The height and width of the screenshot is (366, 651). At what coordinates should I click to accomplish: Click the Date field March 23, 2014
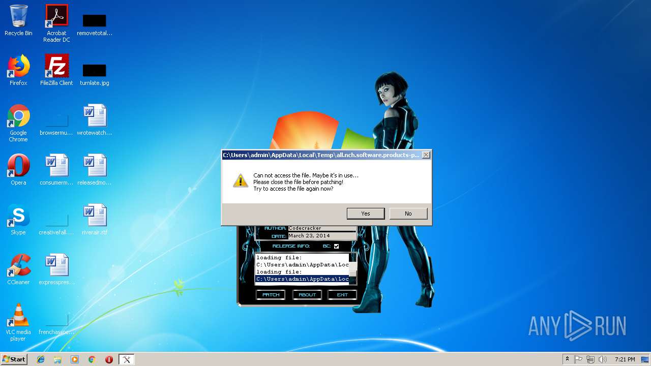pos(322,236)
